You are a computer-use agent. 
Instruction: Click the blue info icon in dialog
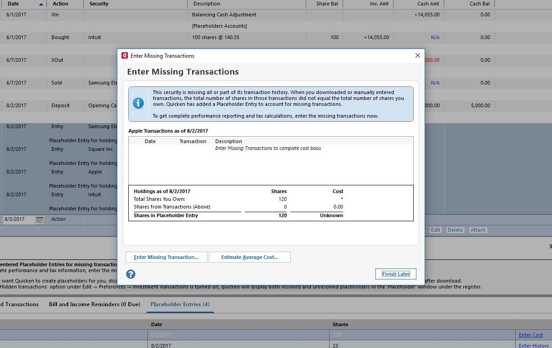coord(138,104)
